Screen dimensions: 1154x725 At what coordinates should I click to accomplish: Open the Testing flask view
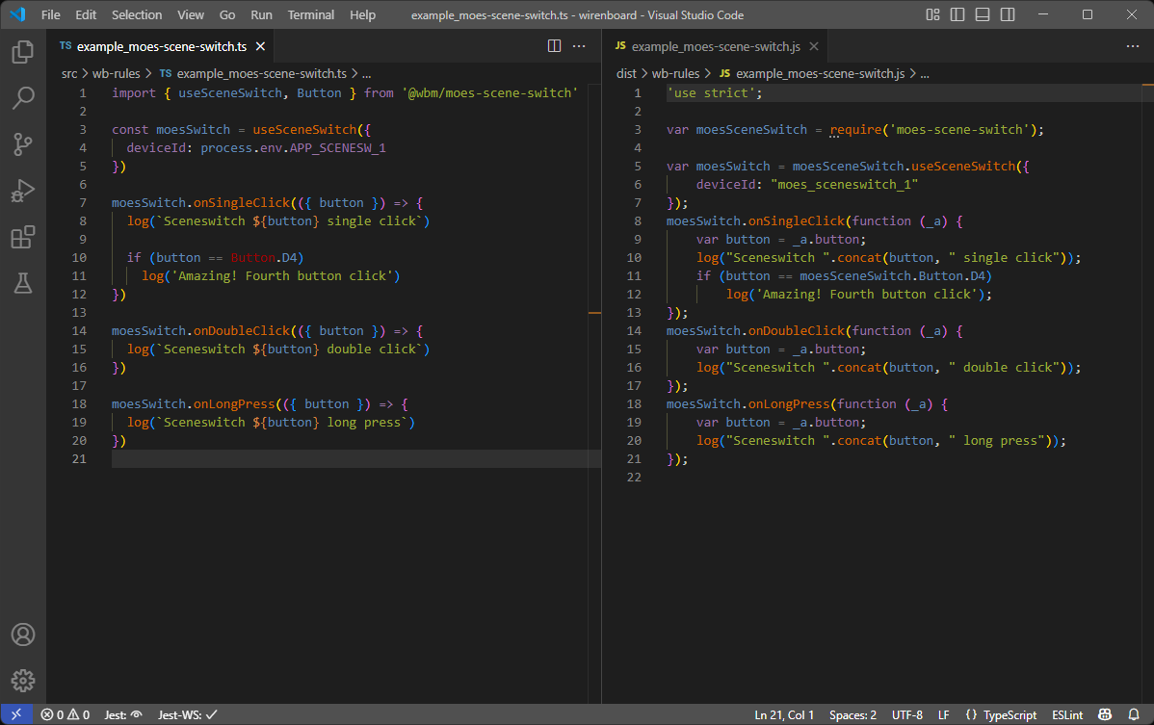(23, 283)
